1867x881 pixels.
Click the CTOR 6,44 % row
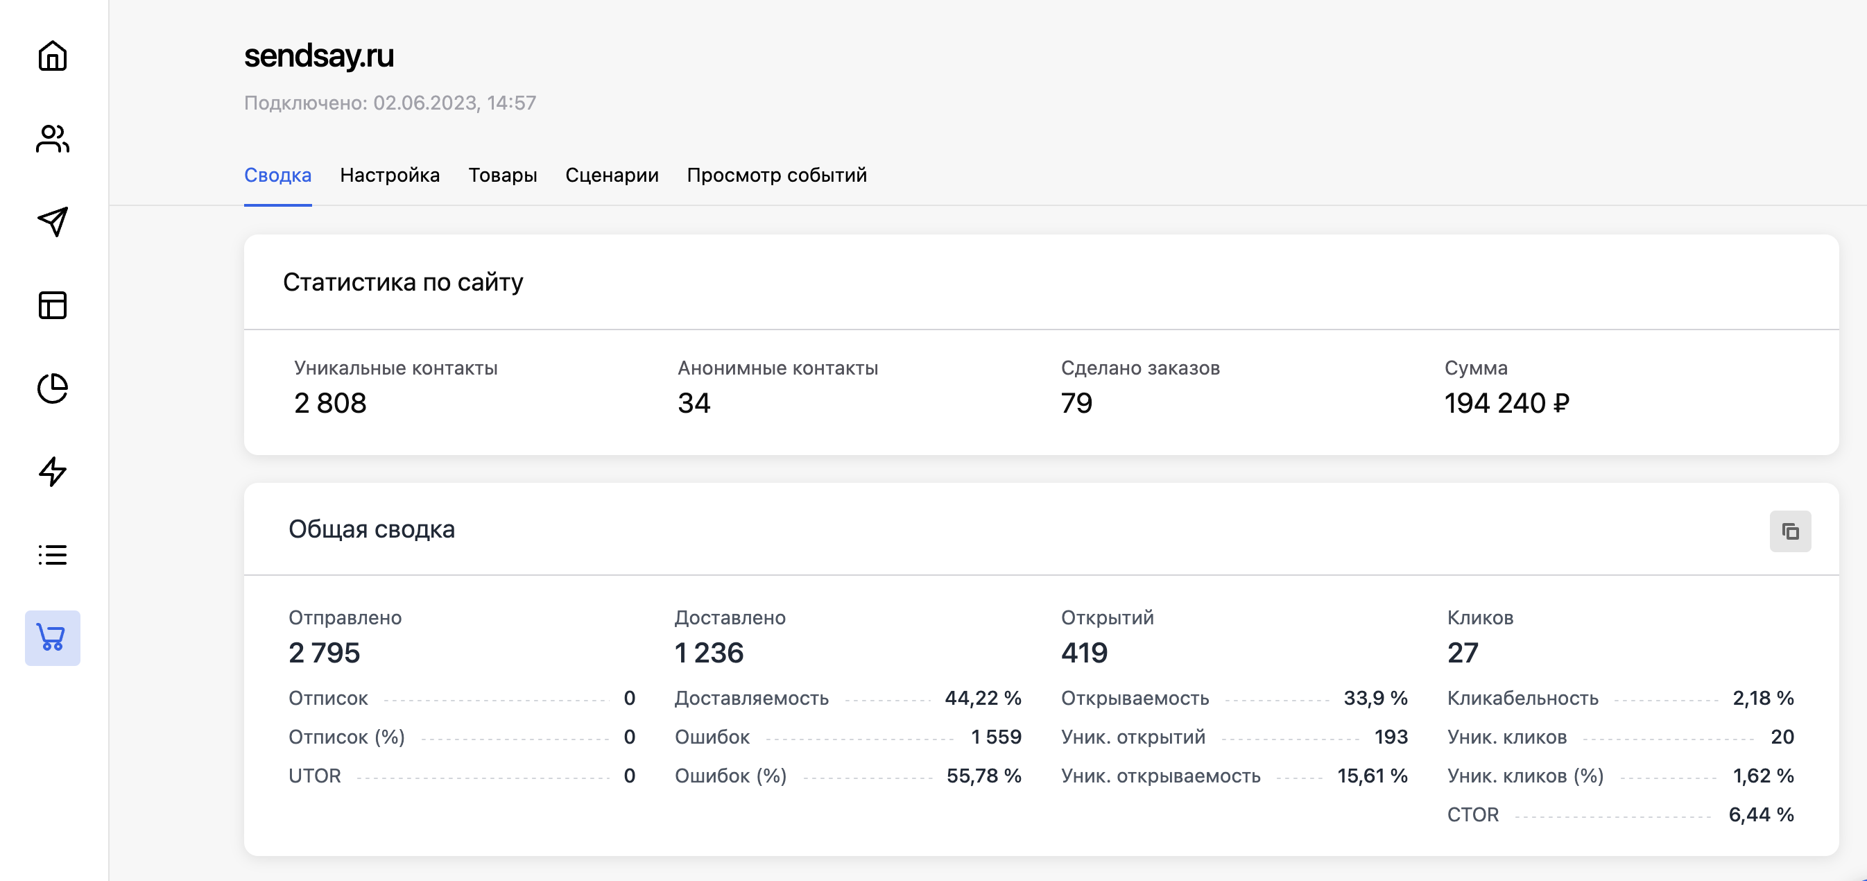point(1620,814)
